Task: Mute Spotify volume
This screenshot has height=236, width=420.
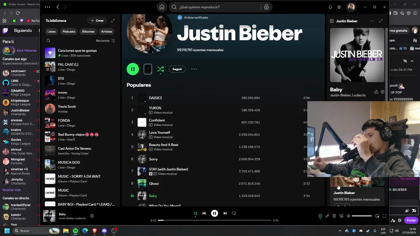Action: (x=348, y=216)
